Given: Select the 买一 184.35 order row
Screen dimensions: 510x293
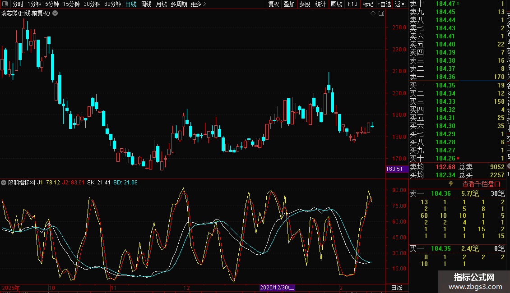Looking at the screenshot, I should pyautogui.click(x=457, y=85).
